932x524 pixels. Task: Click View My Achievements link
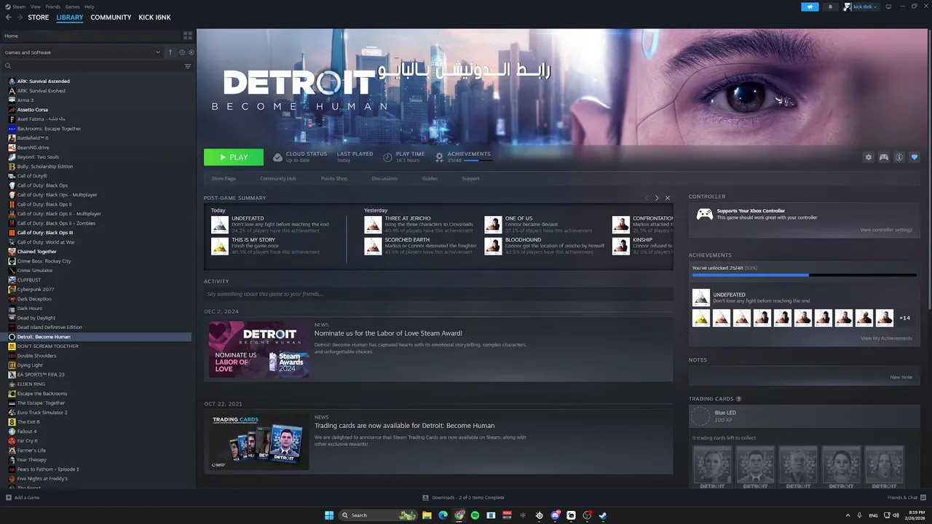coord(886,338)
